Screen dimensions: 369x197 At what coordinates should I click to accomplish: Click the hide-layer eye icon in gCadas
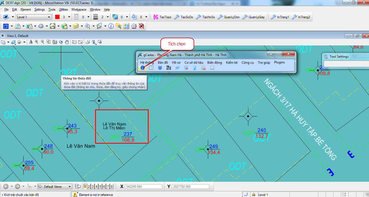coord(177,68)
